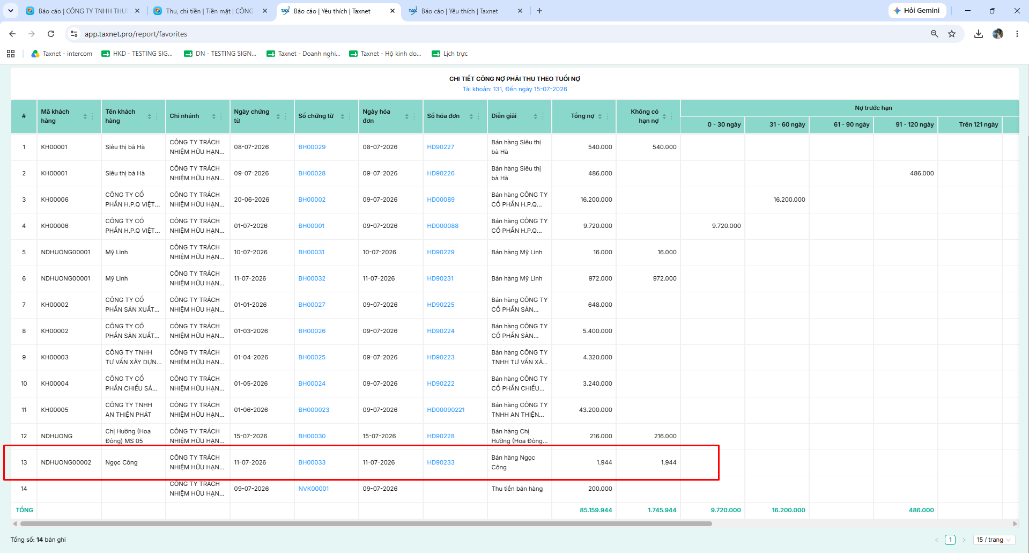Bookmark this page with the star icon
The height and width of the screenshot is (553, 1029).
coord(952,34)
